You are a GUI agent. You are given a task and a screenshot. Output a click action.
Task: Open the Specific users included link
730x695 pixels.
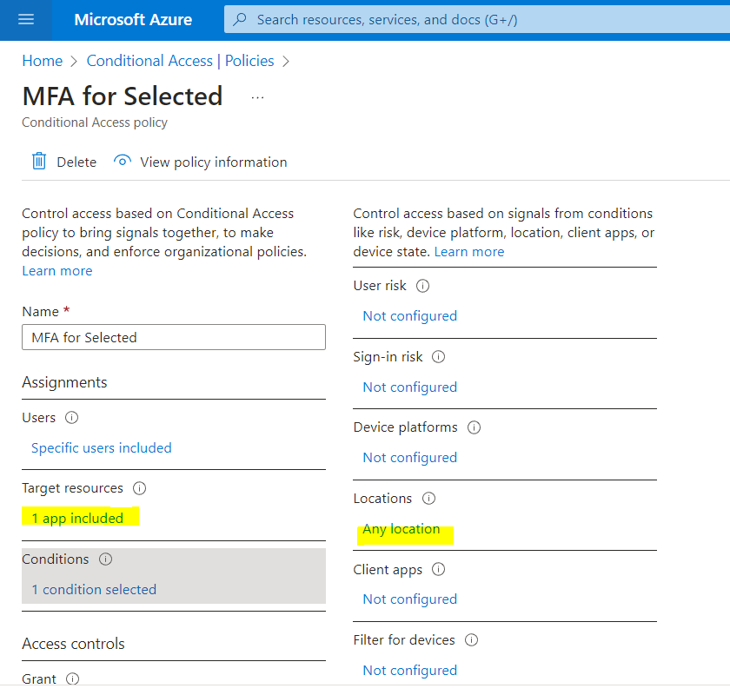click(x=102, y=447)
